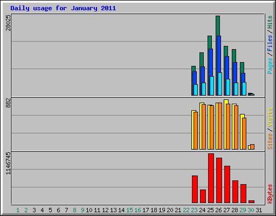
Task: Click day 29 on the date axis
Action: pos(243,210)
